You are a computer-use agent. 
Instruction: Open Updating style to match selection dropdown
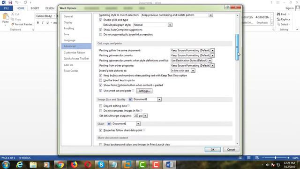click(x=210, y=15)
